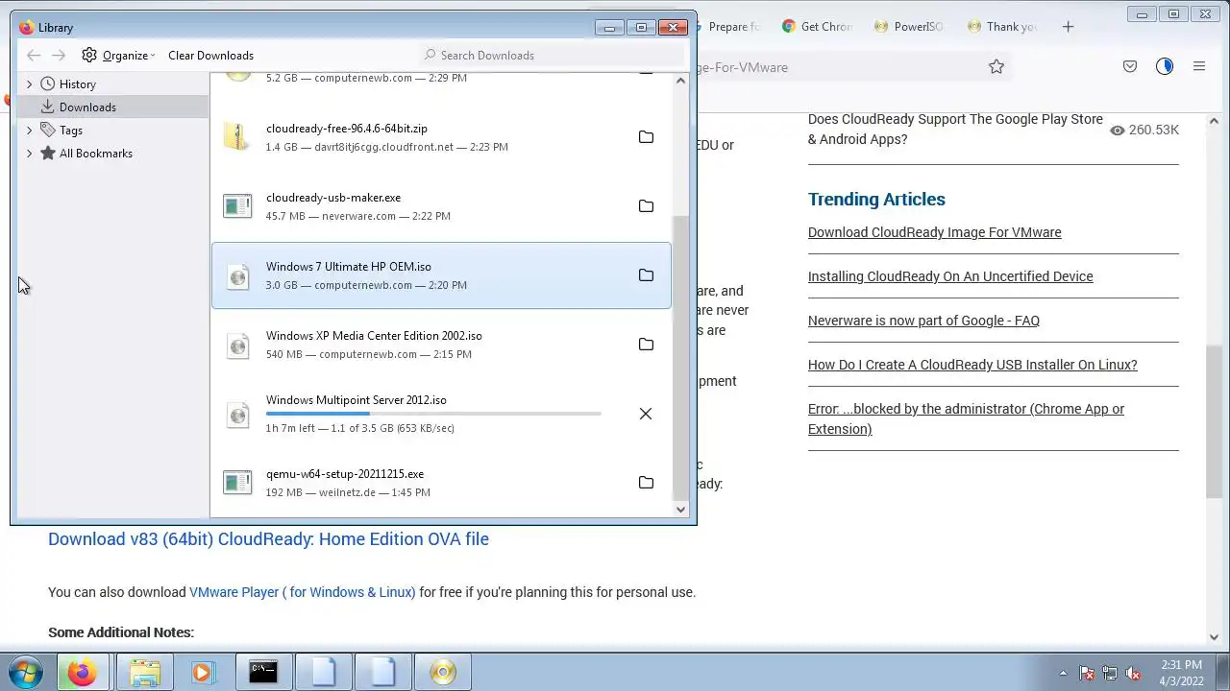Screen dimensions: 1230x691
Task: Clear Downloads in the Library window
Action: (210, 56)
